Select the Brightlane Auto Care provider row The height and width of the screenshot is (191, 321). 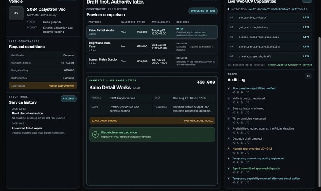[x=152, y=47]
